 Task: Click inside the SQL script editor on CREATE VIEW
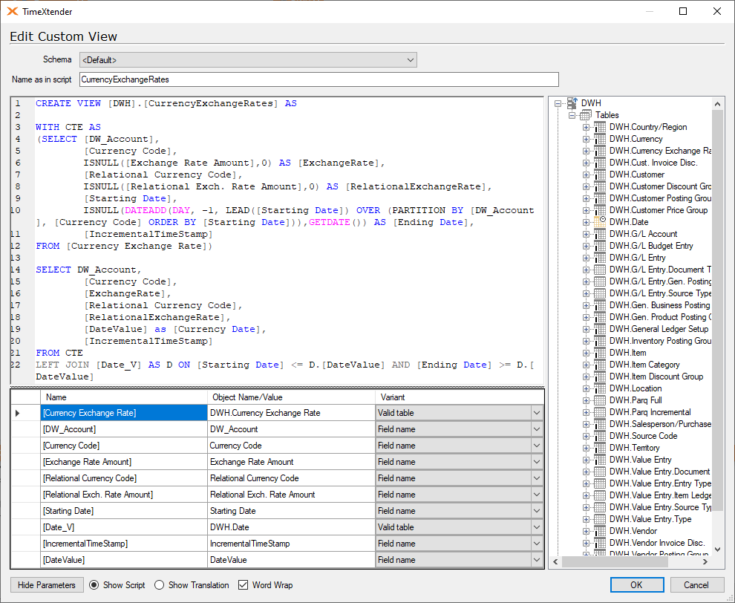pos(68,104)
